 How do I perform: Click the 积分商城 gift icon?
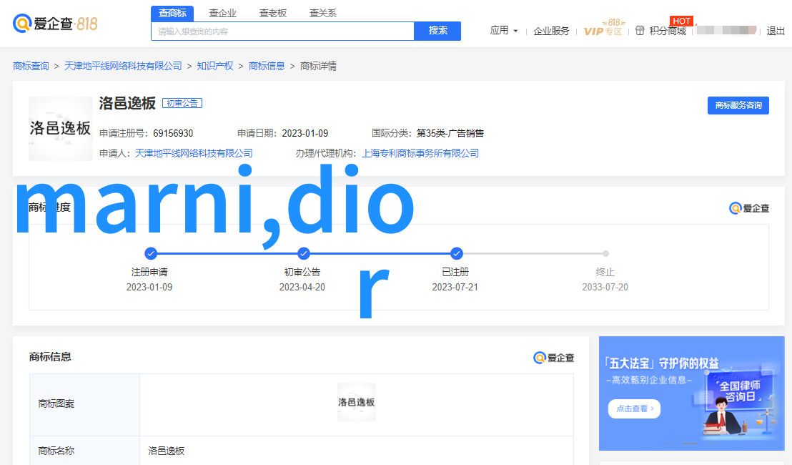point(640,31)
